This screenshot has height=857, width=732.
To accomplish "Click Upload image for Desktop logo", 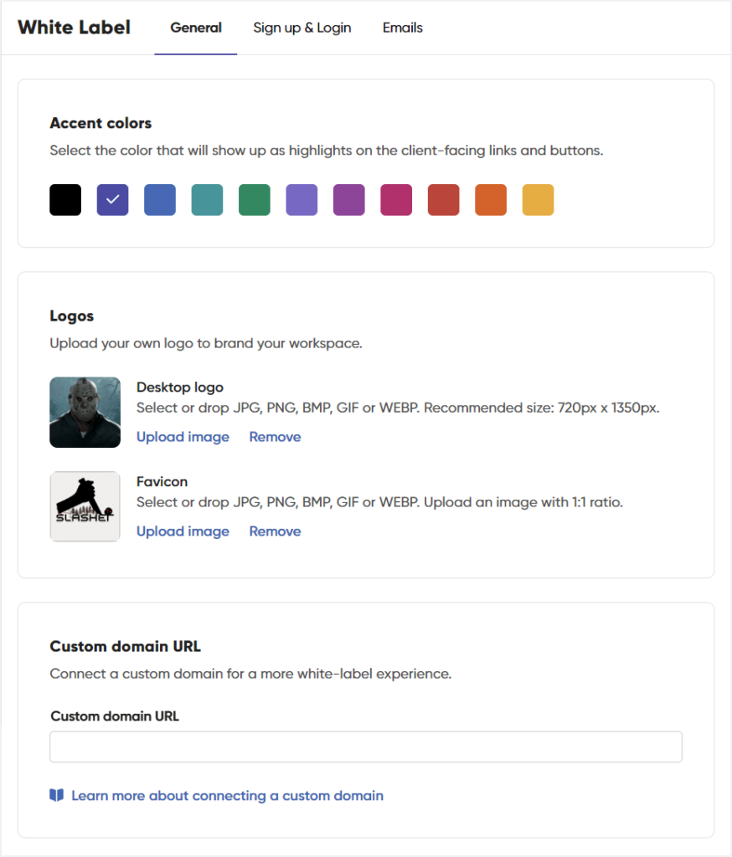I will 183,437.
